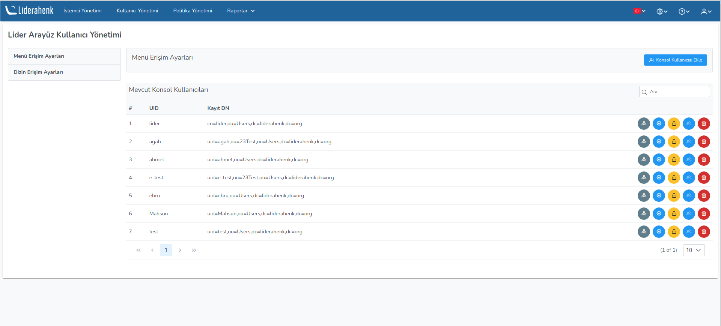Screen dimensions: 721x326
Task: Click the Liderahenk logo in header
Action: point(30,11)
